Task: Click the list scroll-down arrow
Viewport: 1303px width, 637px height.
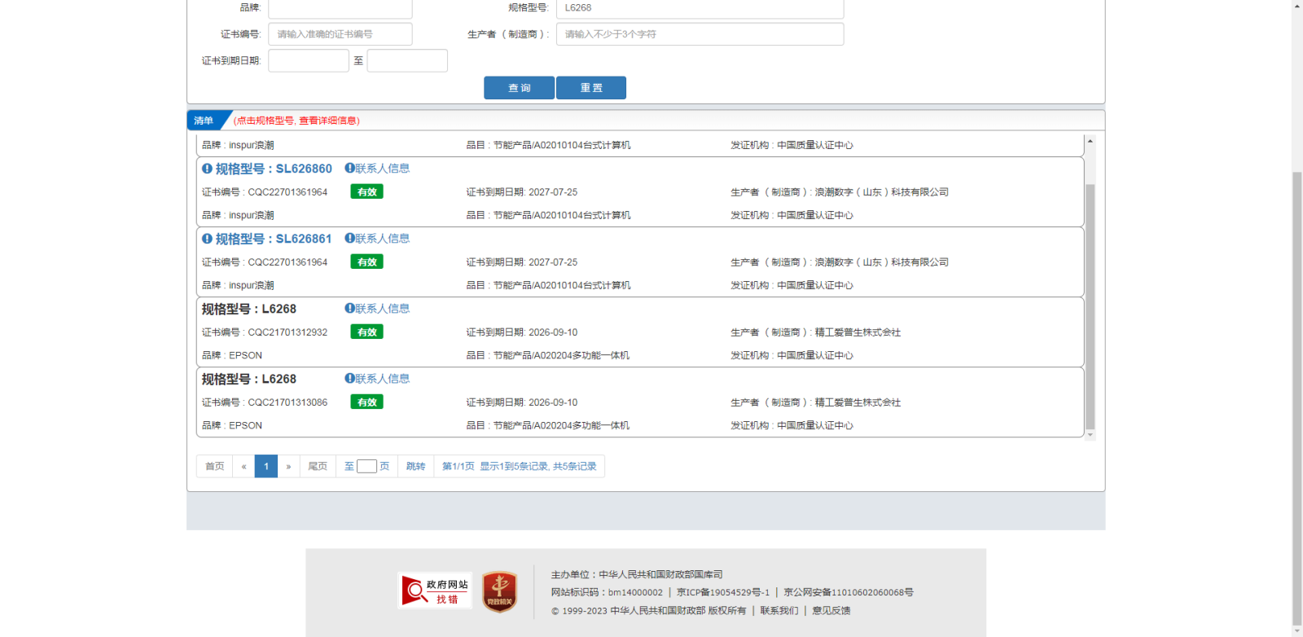Action: coord(1090,435)
